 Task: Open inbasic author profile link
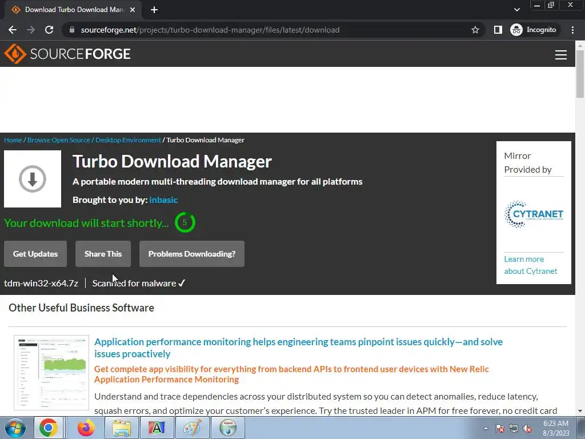[x=163, y=199]
